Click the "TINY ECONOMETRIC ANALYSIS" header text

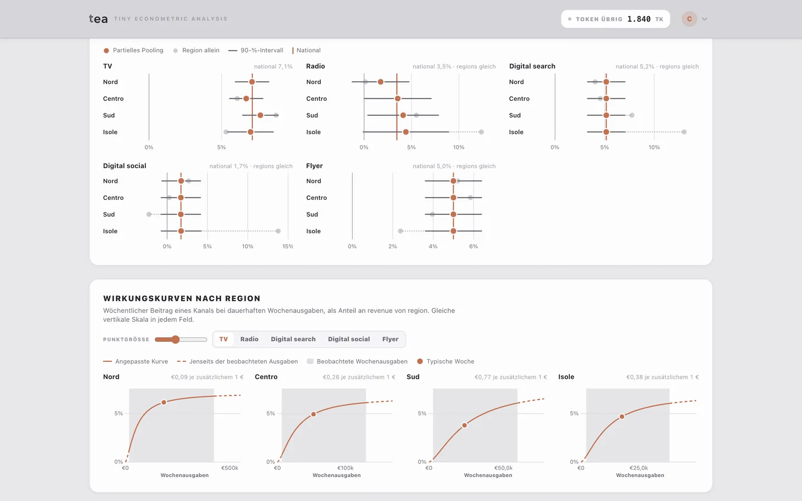(x=171, y=19)
